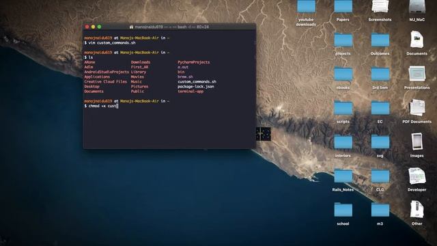Select the EC folder icon
The width and height of the screenshot is (437, 246).
click(x=380, y=108)
